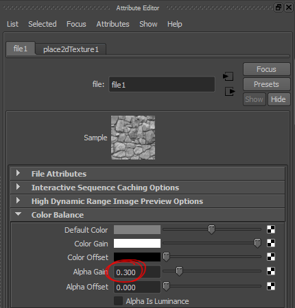This screenshot has height=308, width=295.
Task: Open Alpha Offset map checker icon
Action: click(x=271, y=286)
